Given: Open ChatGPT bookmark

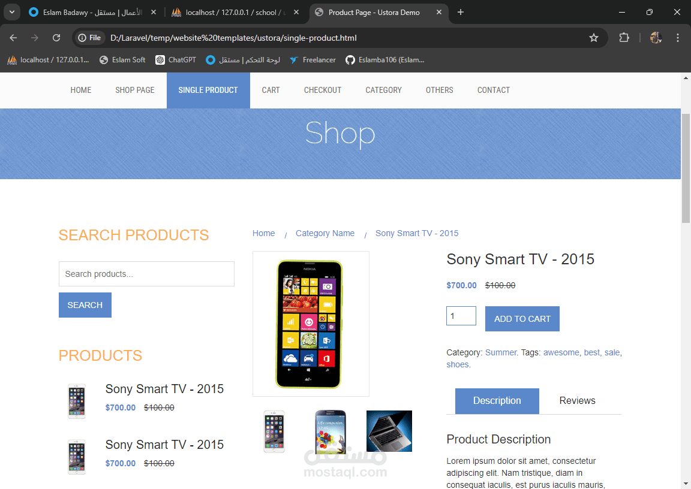Looking at the screenshot, I should (x=176, y=60).
